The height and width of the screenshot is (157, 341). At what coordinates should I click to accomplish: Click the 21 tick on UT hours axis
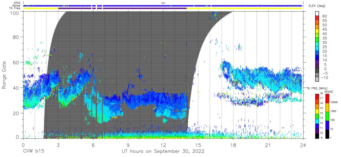pyautogui.click(x=268, y=145)
